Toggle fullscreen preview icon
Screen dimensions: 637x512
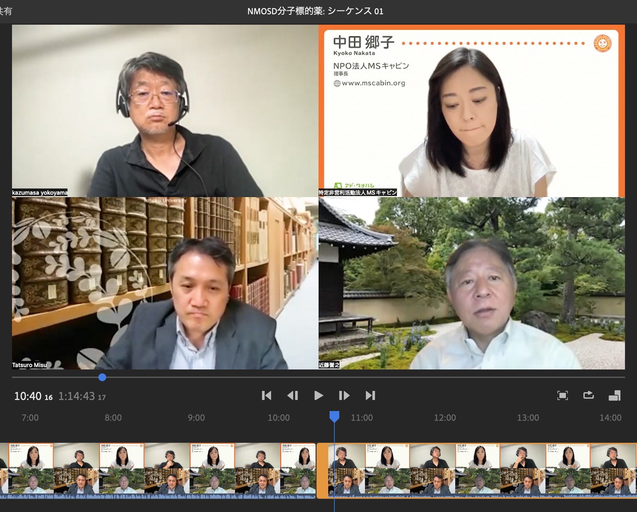[x=562, y=395]
